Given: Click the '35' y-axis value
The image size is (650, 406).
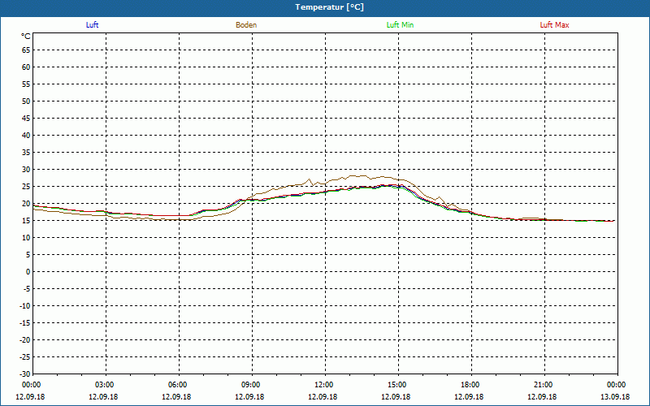Looking at the screenshot, I should [26, 153].
